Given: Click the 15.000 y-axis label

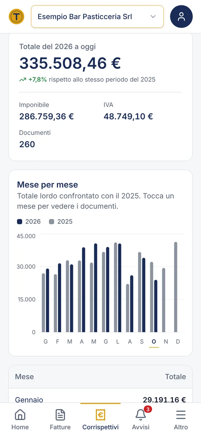Looking at the screenshot, I should click(26, 300).
